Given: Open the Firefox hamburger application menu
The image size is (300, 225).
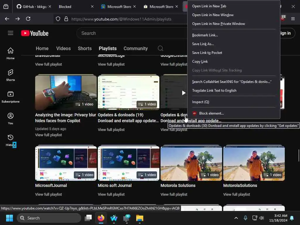Looking at the screenshot, I should click(293, 18).
